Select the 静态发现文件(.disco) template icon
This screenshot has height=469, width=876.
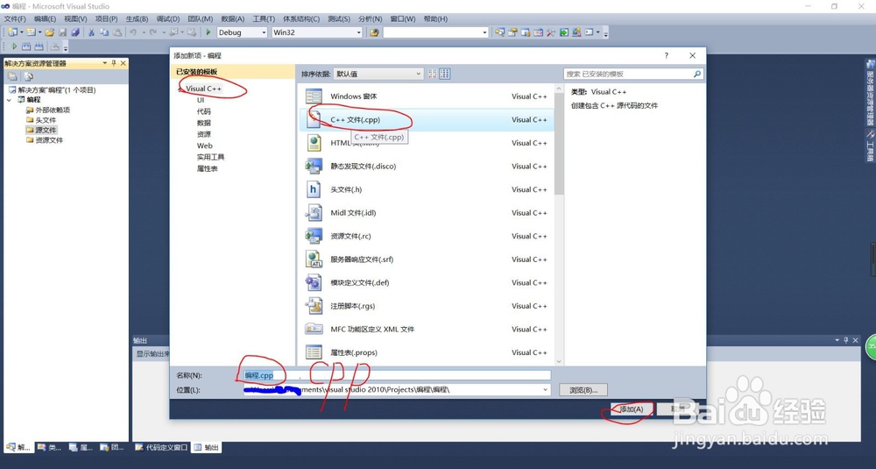click(314, 166)
